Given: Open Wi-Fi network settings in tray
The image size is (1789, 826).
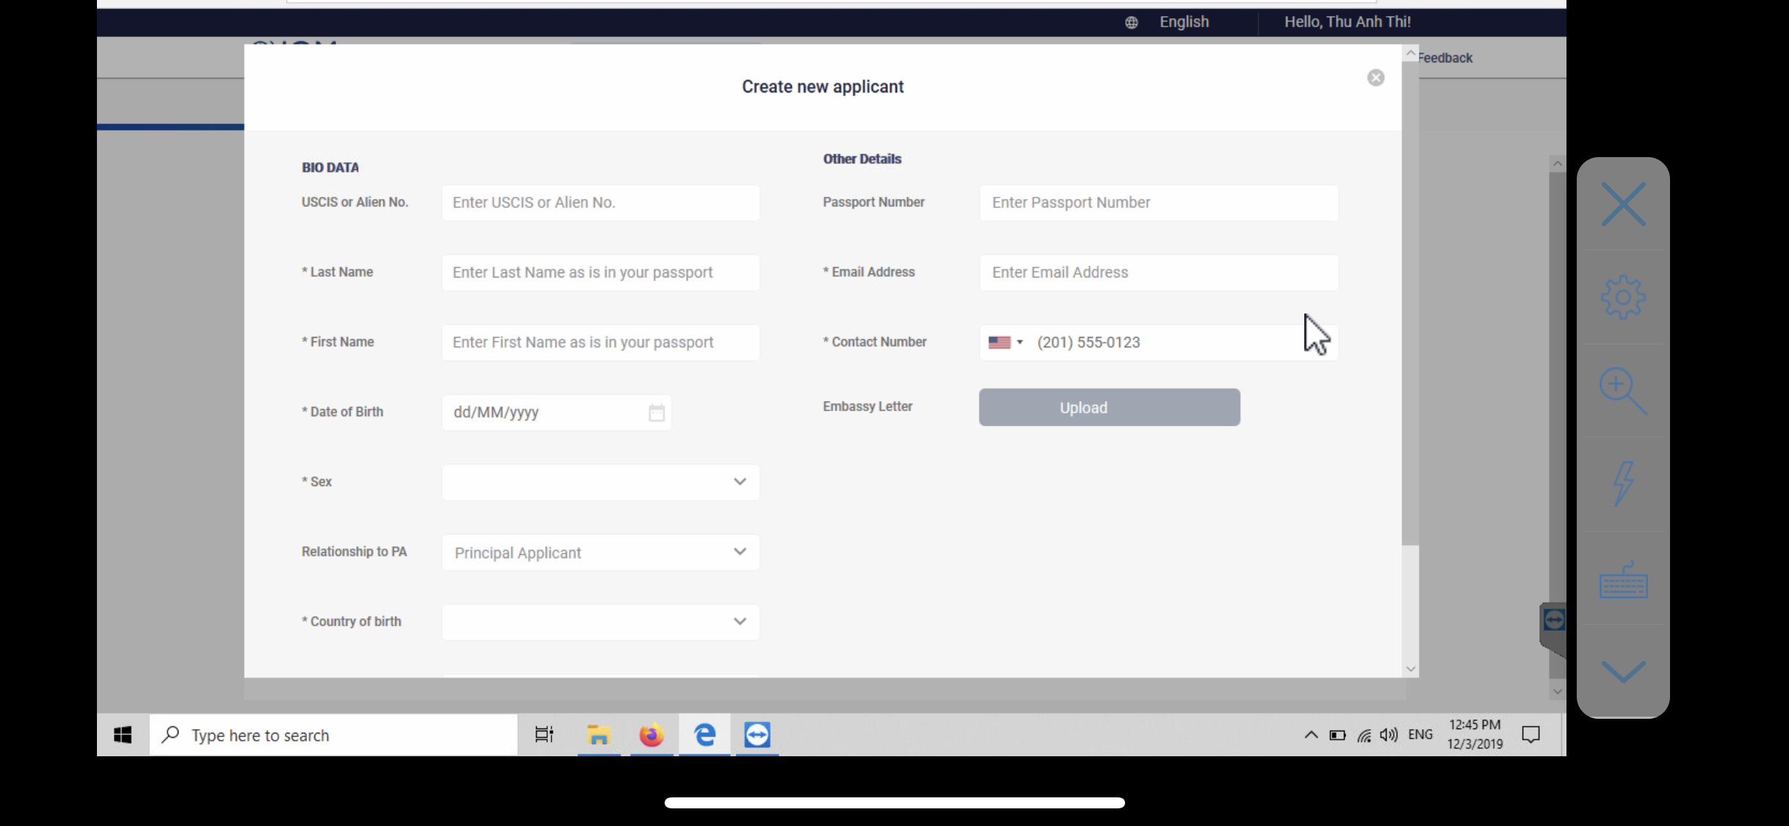Looking at the screenshot, I should [1364, 735].
